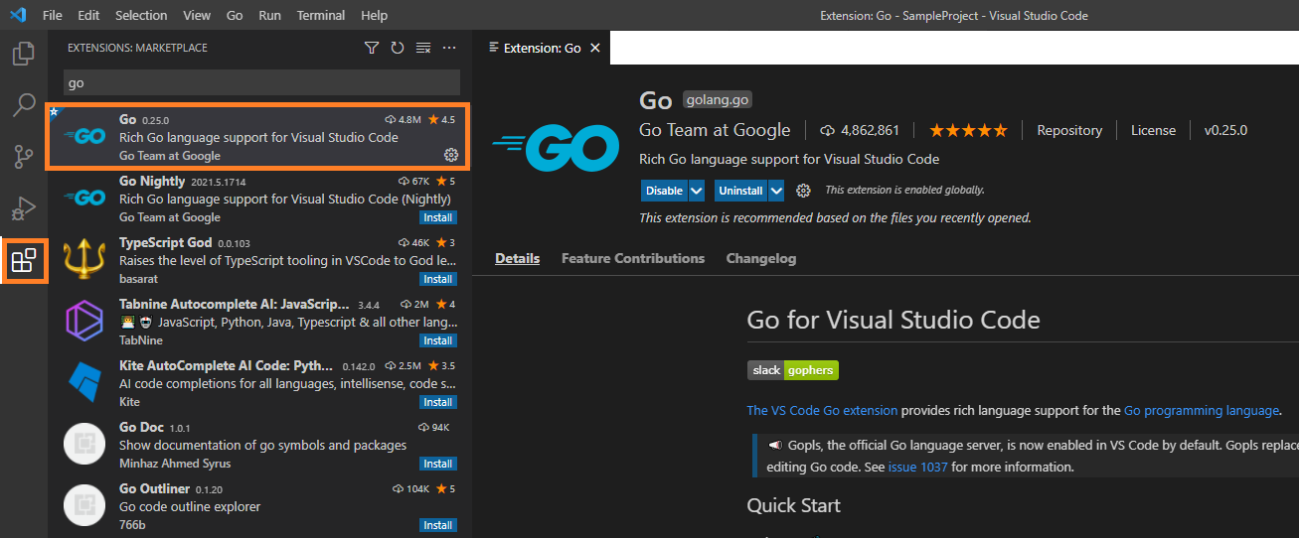The image size is (1299, 538).
Task: Click the slack gophers badge
Action: pyautogui.click(x=793, y=370)
